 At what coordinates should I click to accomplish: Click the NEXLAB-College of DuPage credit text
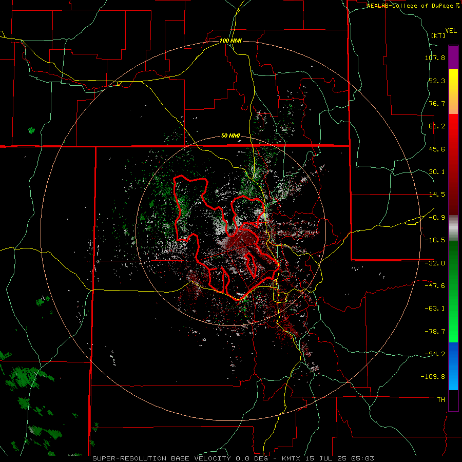tap(413, 6)
